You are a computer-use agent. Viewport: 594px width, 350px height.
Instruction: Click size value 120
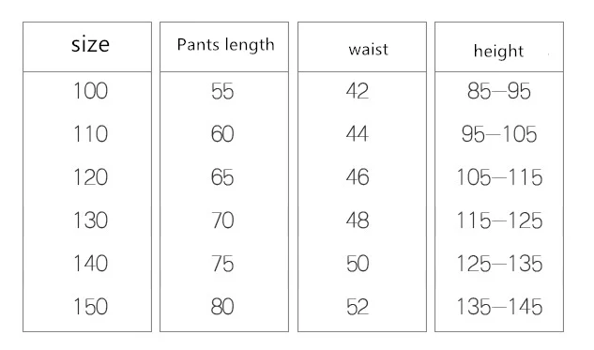click(90, 177)
